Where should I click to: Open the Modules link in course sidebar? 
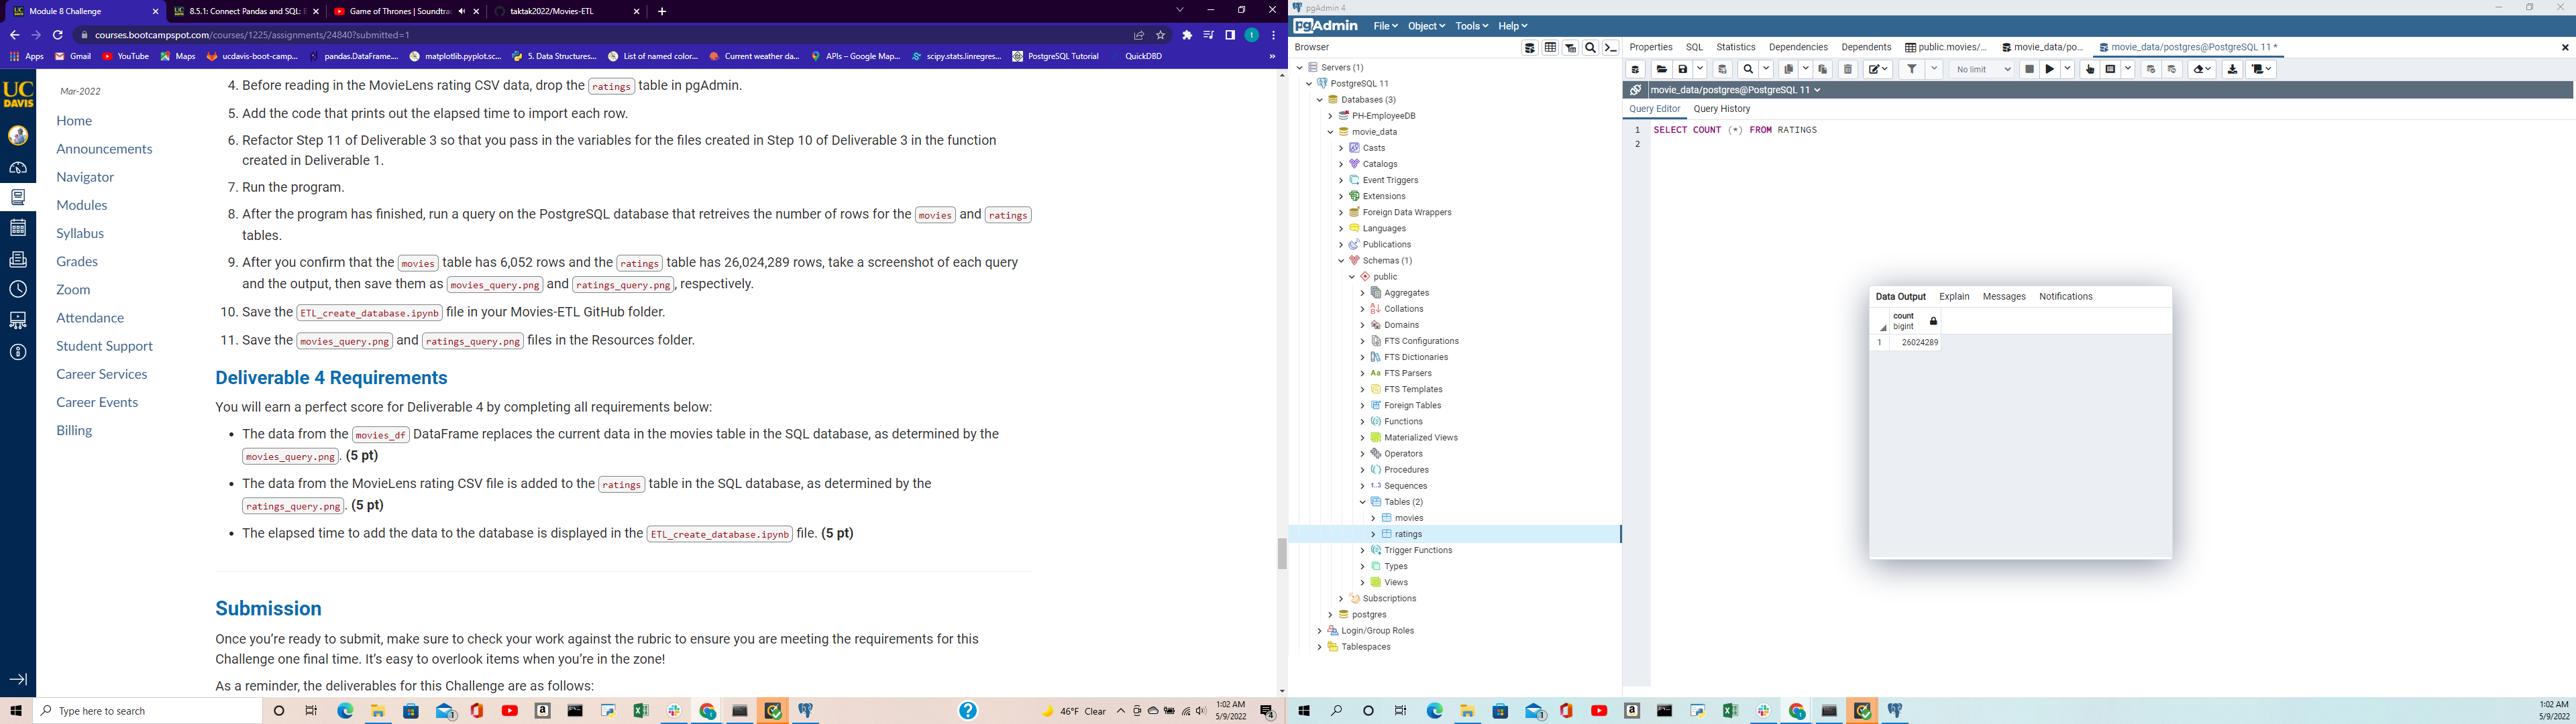pyautogui.click(x=82, y=205)
